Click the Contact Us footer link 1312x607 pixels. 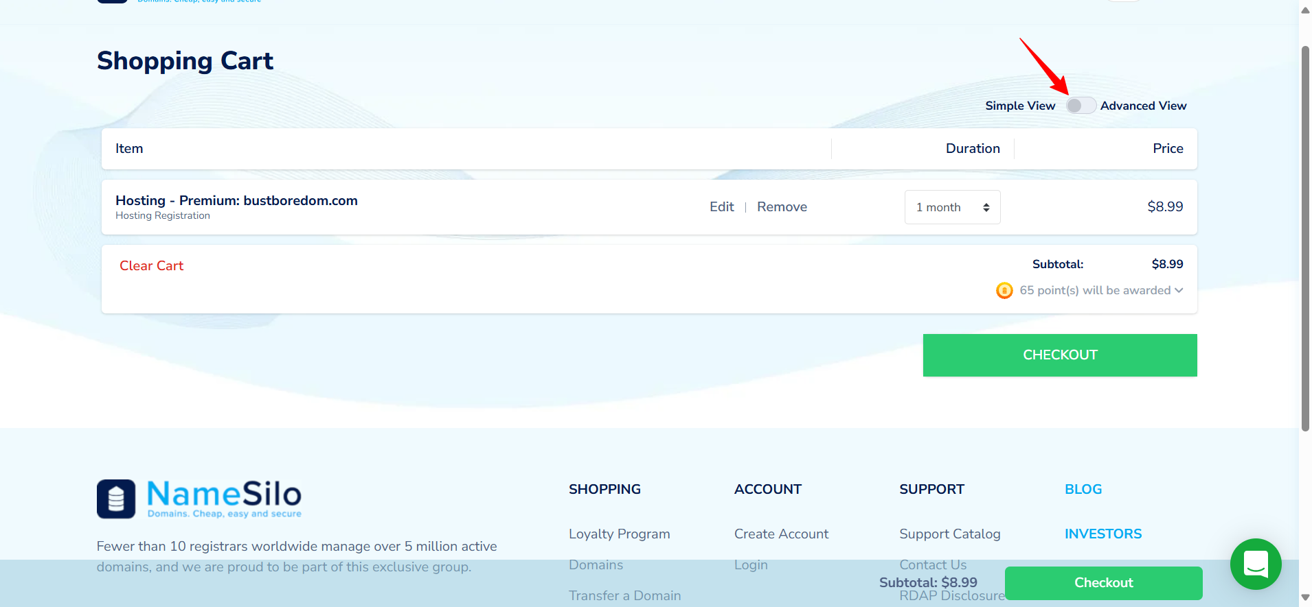(933, 564)
